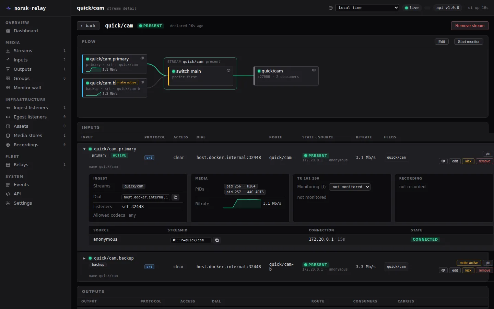494x309 pixels.
Task: Click the srt-32448 listener value
Action: [x=133, y=207]
